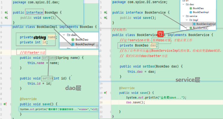Click BookServiceImpl class icon in tree
The width and height of the screenshot is (223, 119).
(x=194, y=24)
